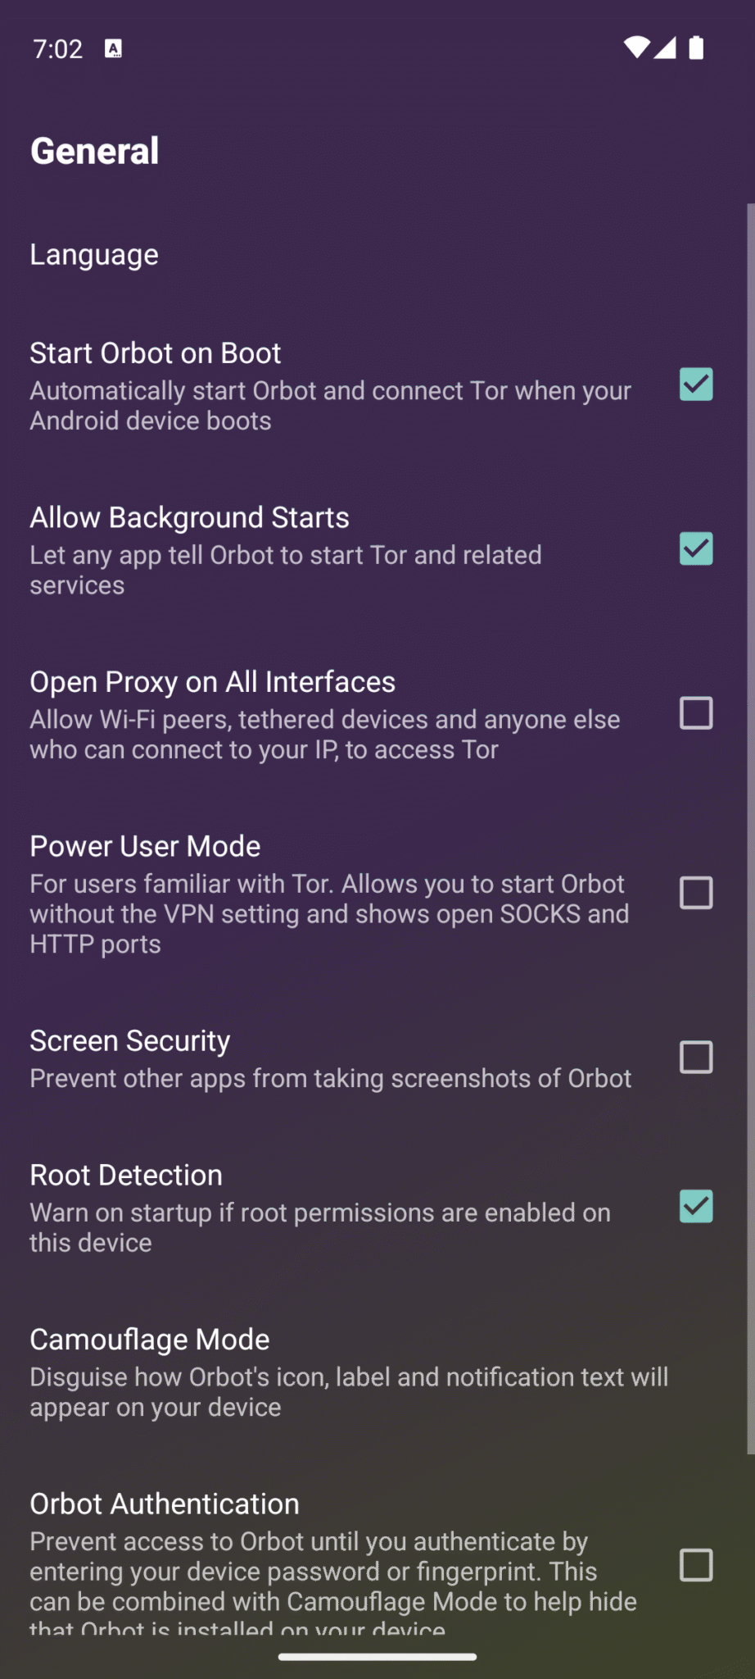Viewport: 755px width, 1679px height.
Task: Enable Open Proxy on All Interfaces
Action: point(695,714)
